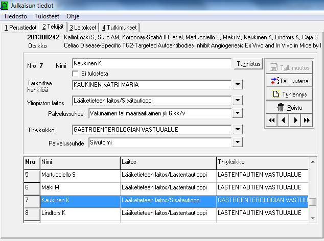Click row number 5 selector cell
The width and height of the screenshot is (324, 241).
pos(32,176)
